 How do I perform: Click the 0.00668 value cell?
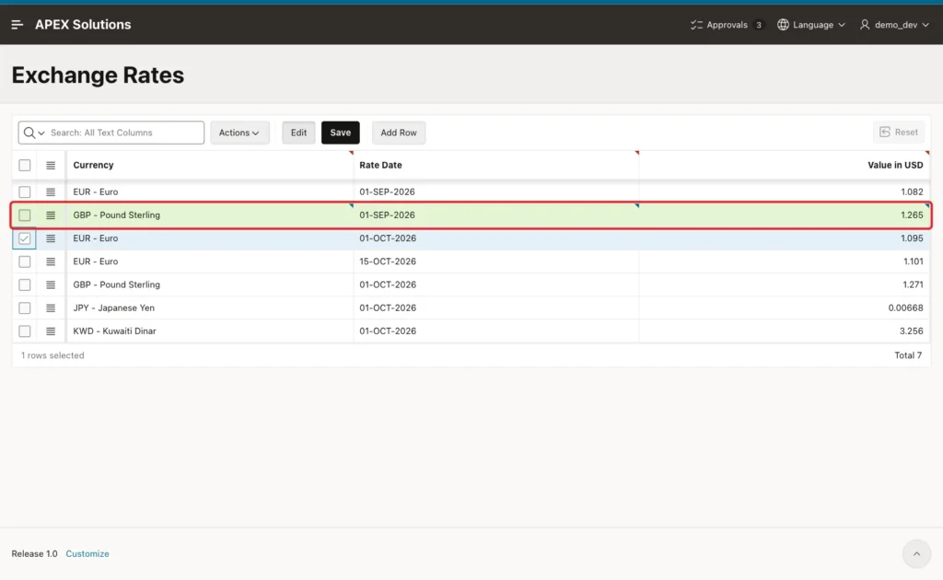(785, 308)
